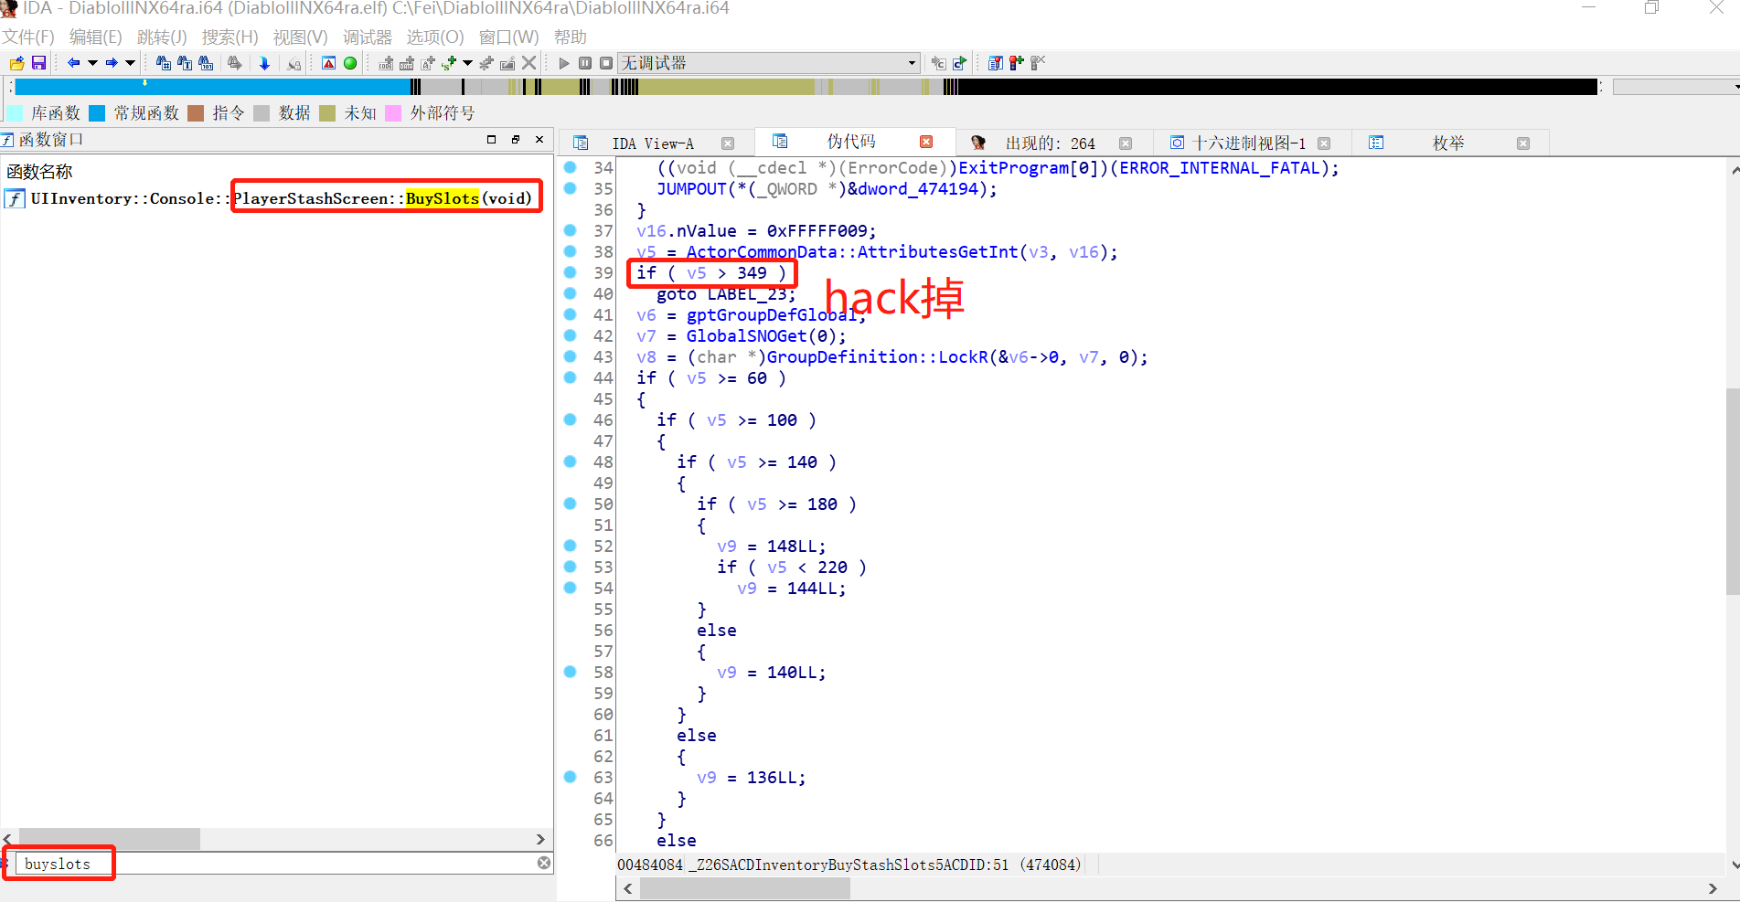Close the 伪代码 tab
Viewport: 1740px width, 902px height.
click(x=926, y=142)
